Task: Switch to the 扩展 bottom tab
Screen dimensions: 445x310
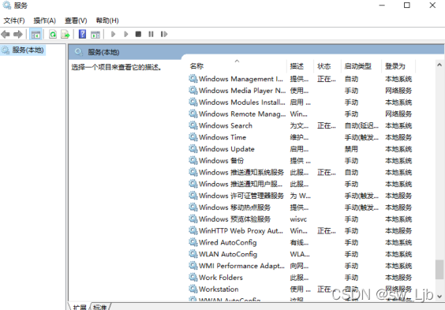Action: [80, 307]
